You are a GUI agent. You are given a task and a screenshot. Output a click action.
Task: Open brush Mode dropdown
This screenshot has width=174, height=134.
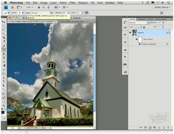point(42,13)
